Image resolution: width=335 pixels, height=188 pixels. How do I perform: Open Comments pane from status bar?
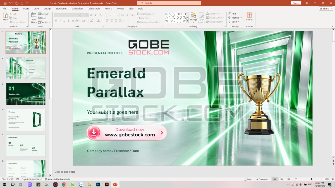[262, 179]
